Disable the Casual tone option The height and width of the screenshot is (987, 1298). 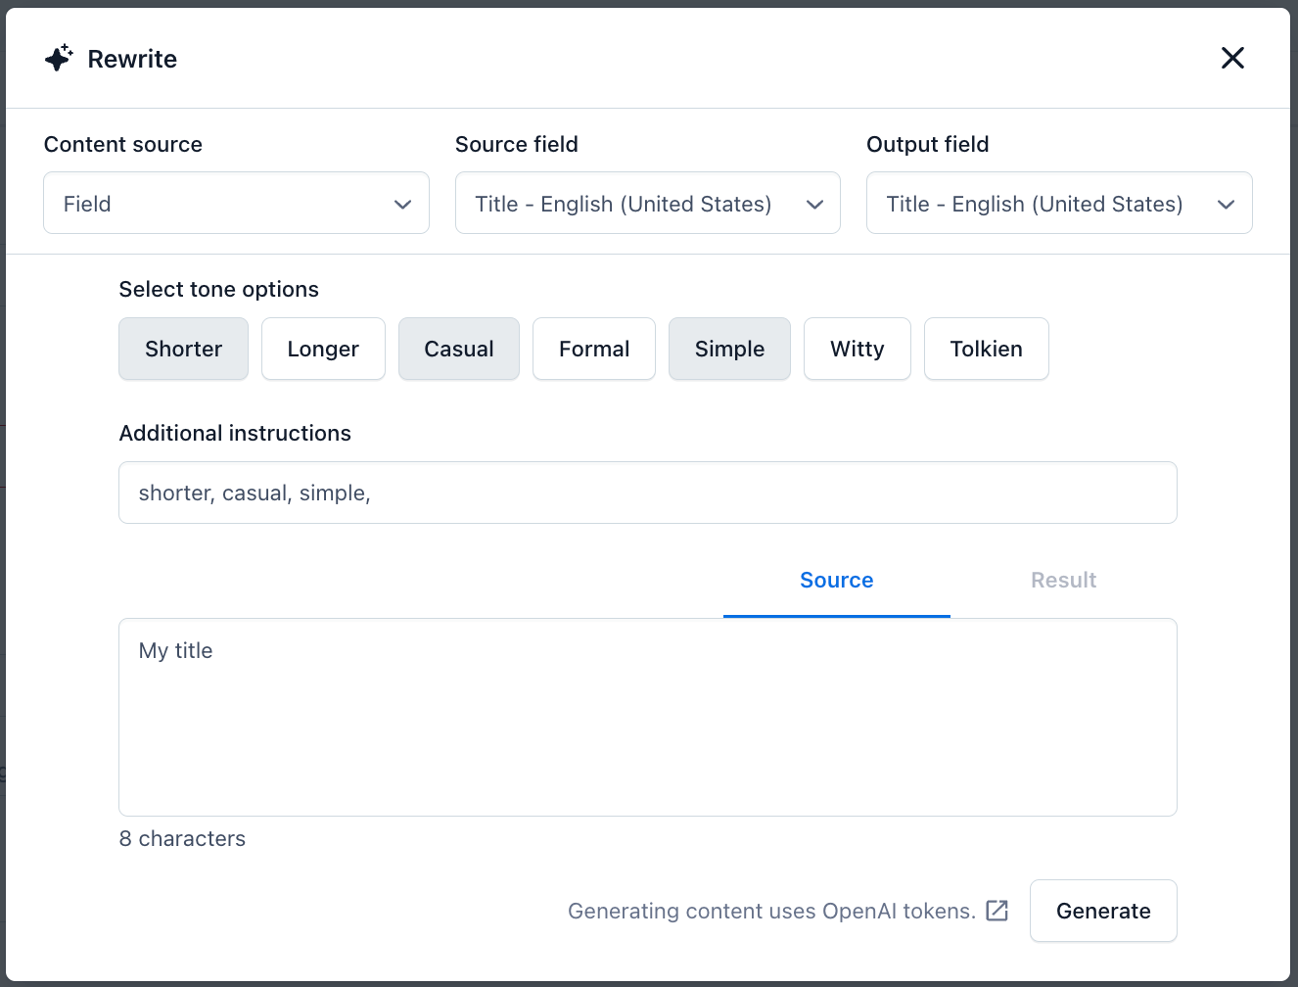click(458, 349)
